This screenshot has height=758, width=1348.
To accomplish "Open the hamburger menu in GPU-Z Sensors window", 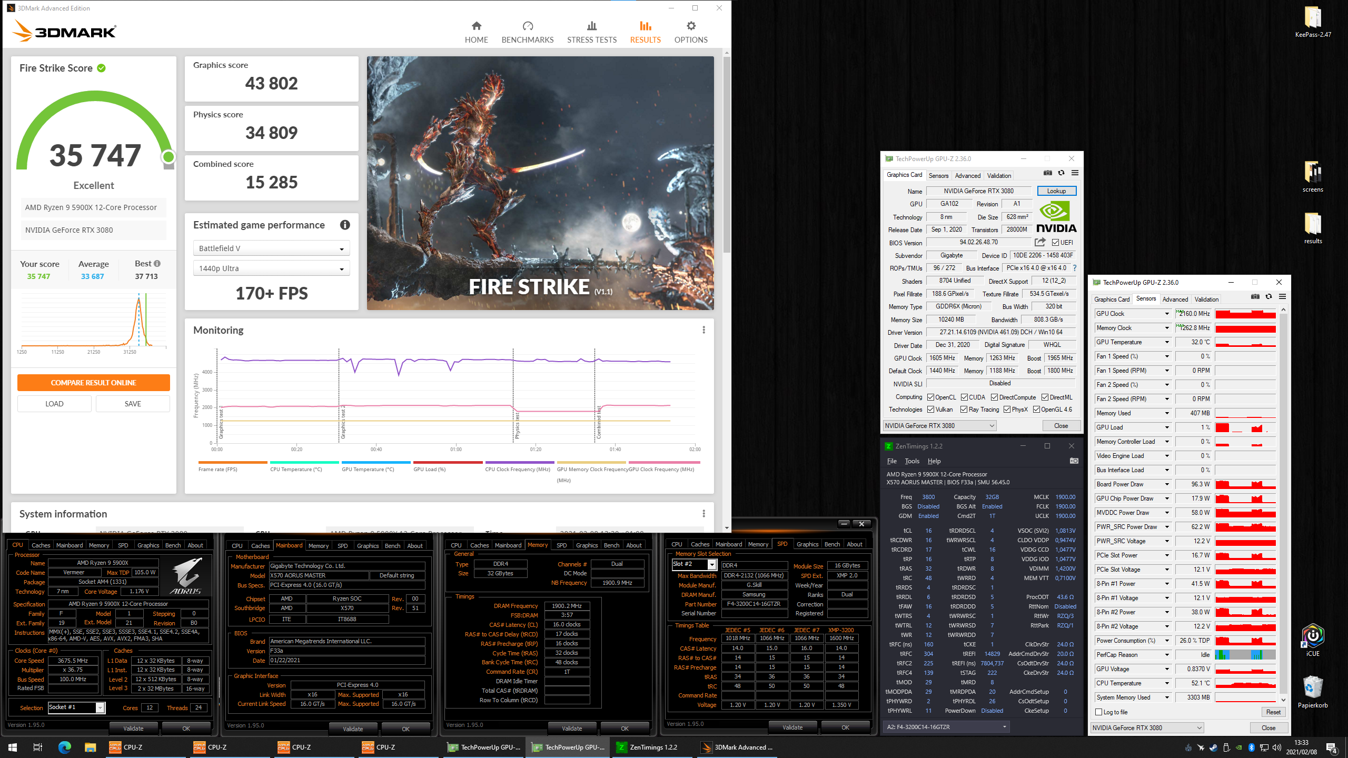I will [1282, 296].
